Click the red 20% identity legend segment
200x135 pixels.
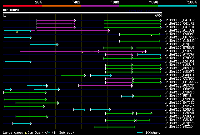click(22, 6)
